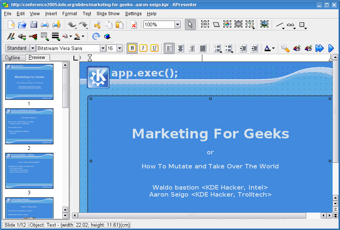
Task: Align text to the left
Action: point(169,48)
